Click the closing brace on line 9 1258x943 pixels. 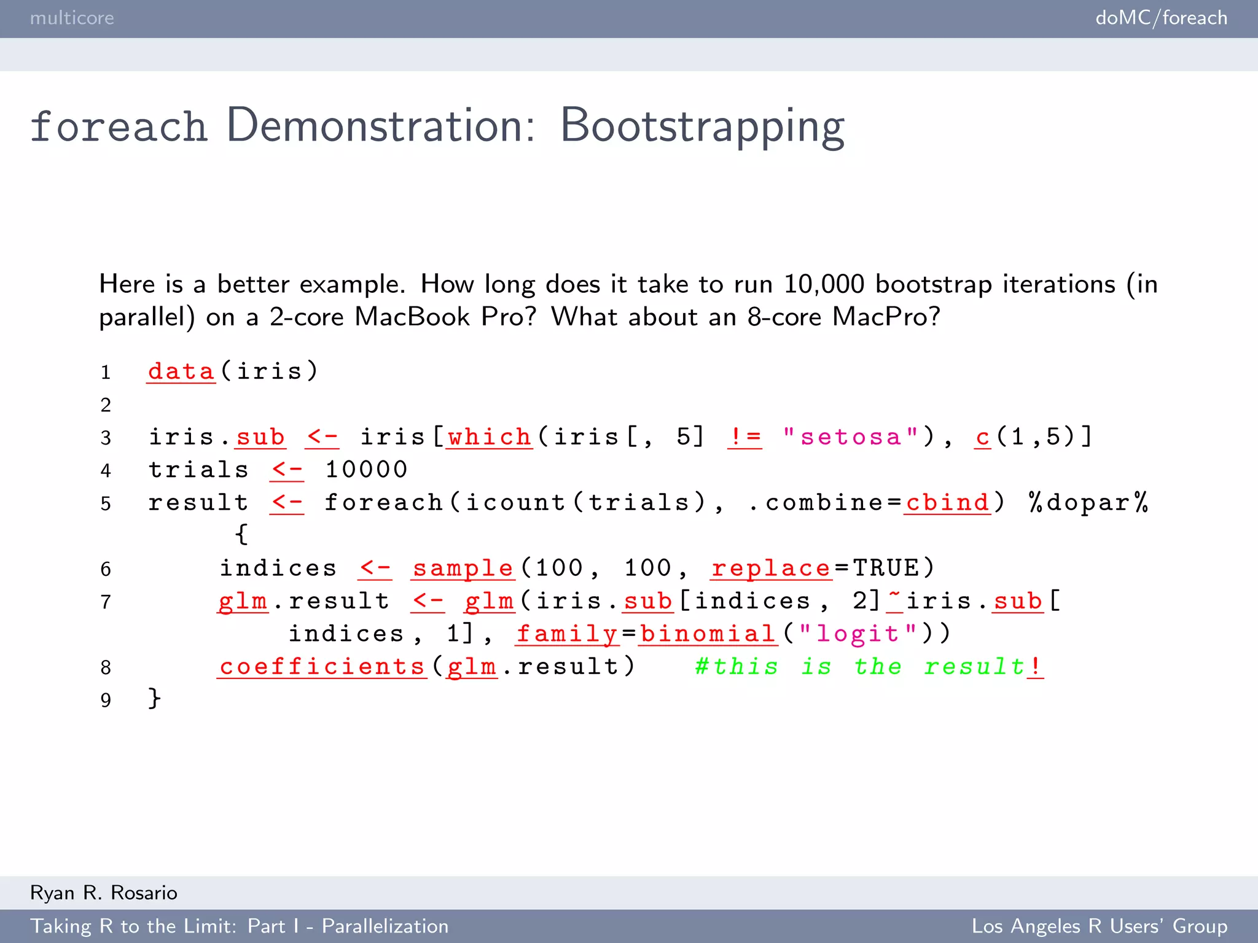155,699
